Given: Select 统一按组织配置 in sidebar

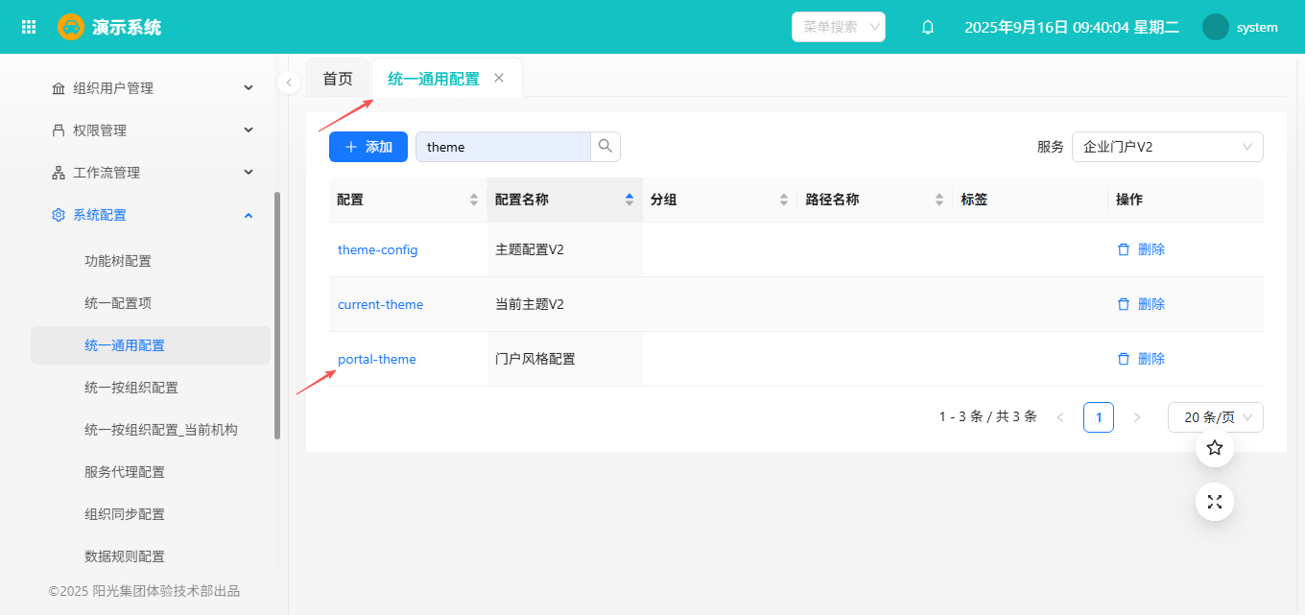Looking at the screenshot, I should 131,388.
